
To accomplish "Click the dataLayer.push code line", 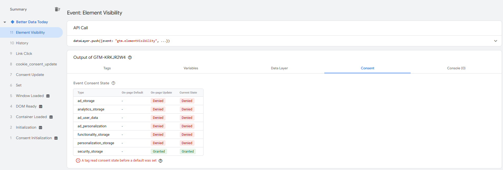I will pyautogui.click(x=121, y=41).
